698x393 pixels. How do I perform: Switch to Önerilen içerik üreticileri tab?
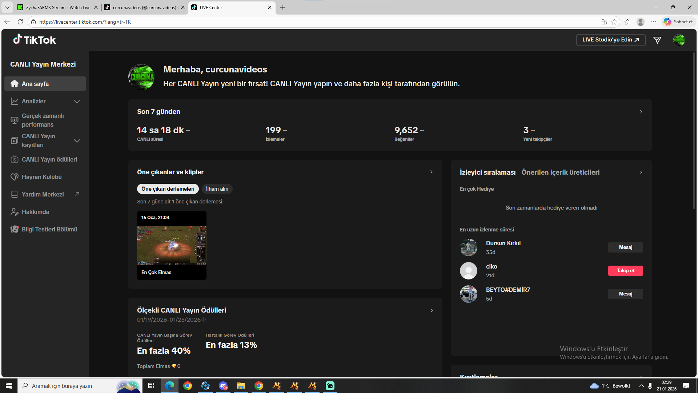[x=561, y=172]
